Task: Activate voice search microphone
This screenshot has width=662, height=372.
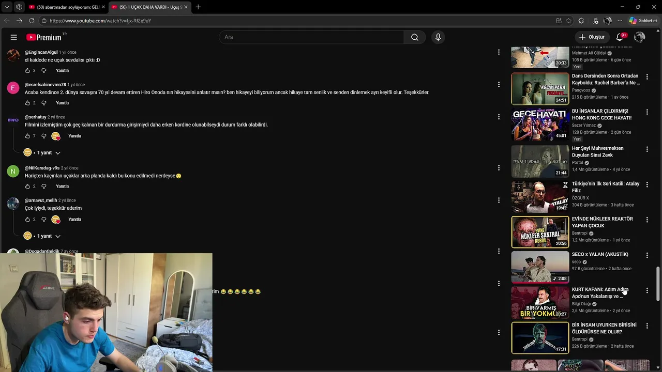Action: tap(438, 37)
